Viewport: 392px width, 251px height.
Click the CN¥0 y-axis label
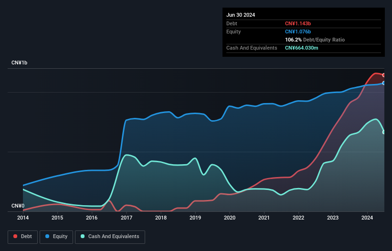click(18, 206)
